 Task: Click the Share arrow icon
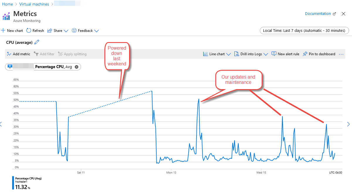point(50,31)
